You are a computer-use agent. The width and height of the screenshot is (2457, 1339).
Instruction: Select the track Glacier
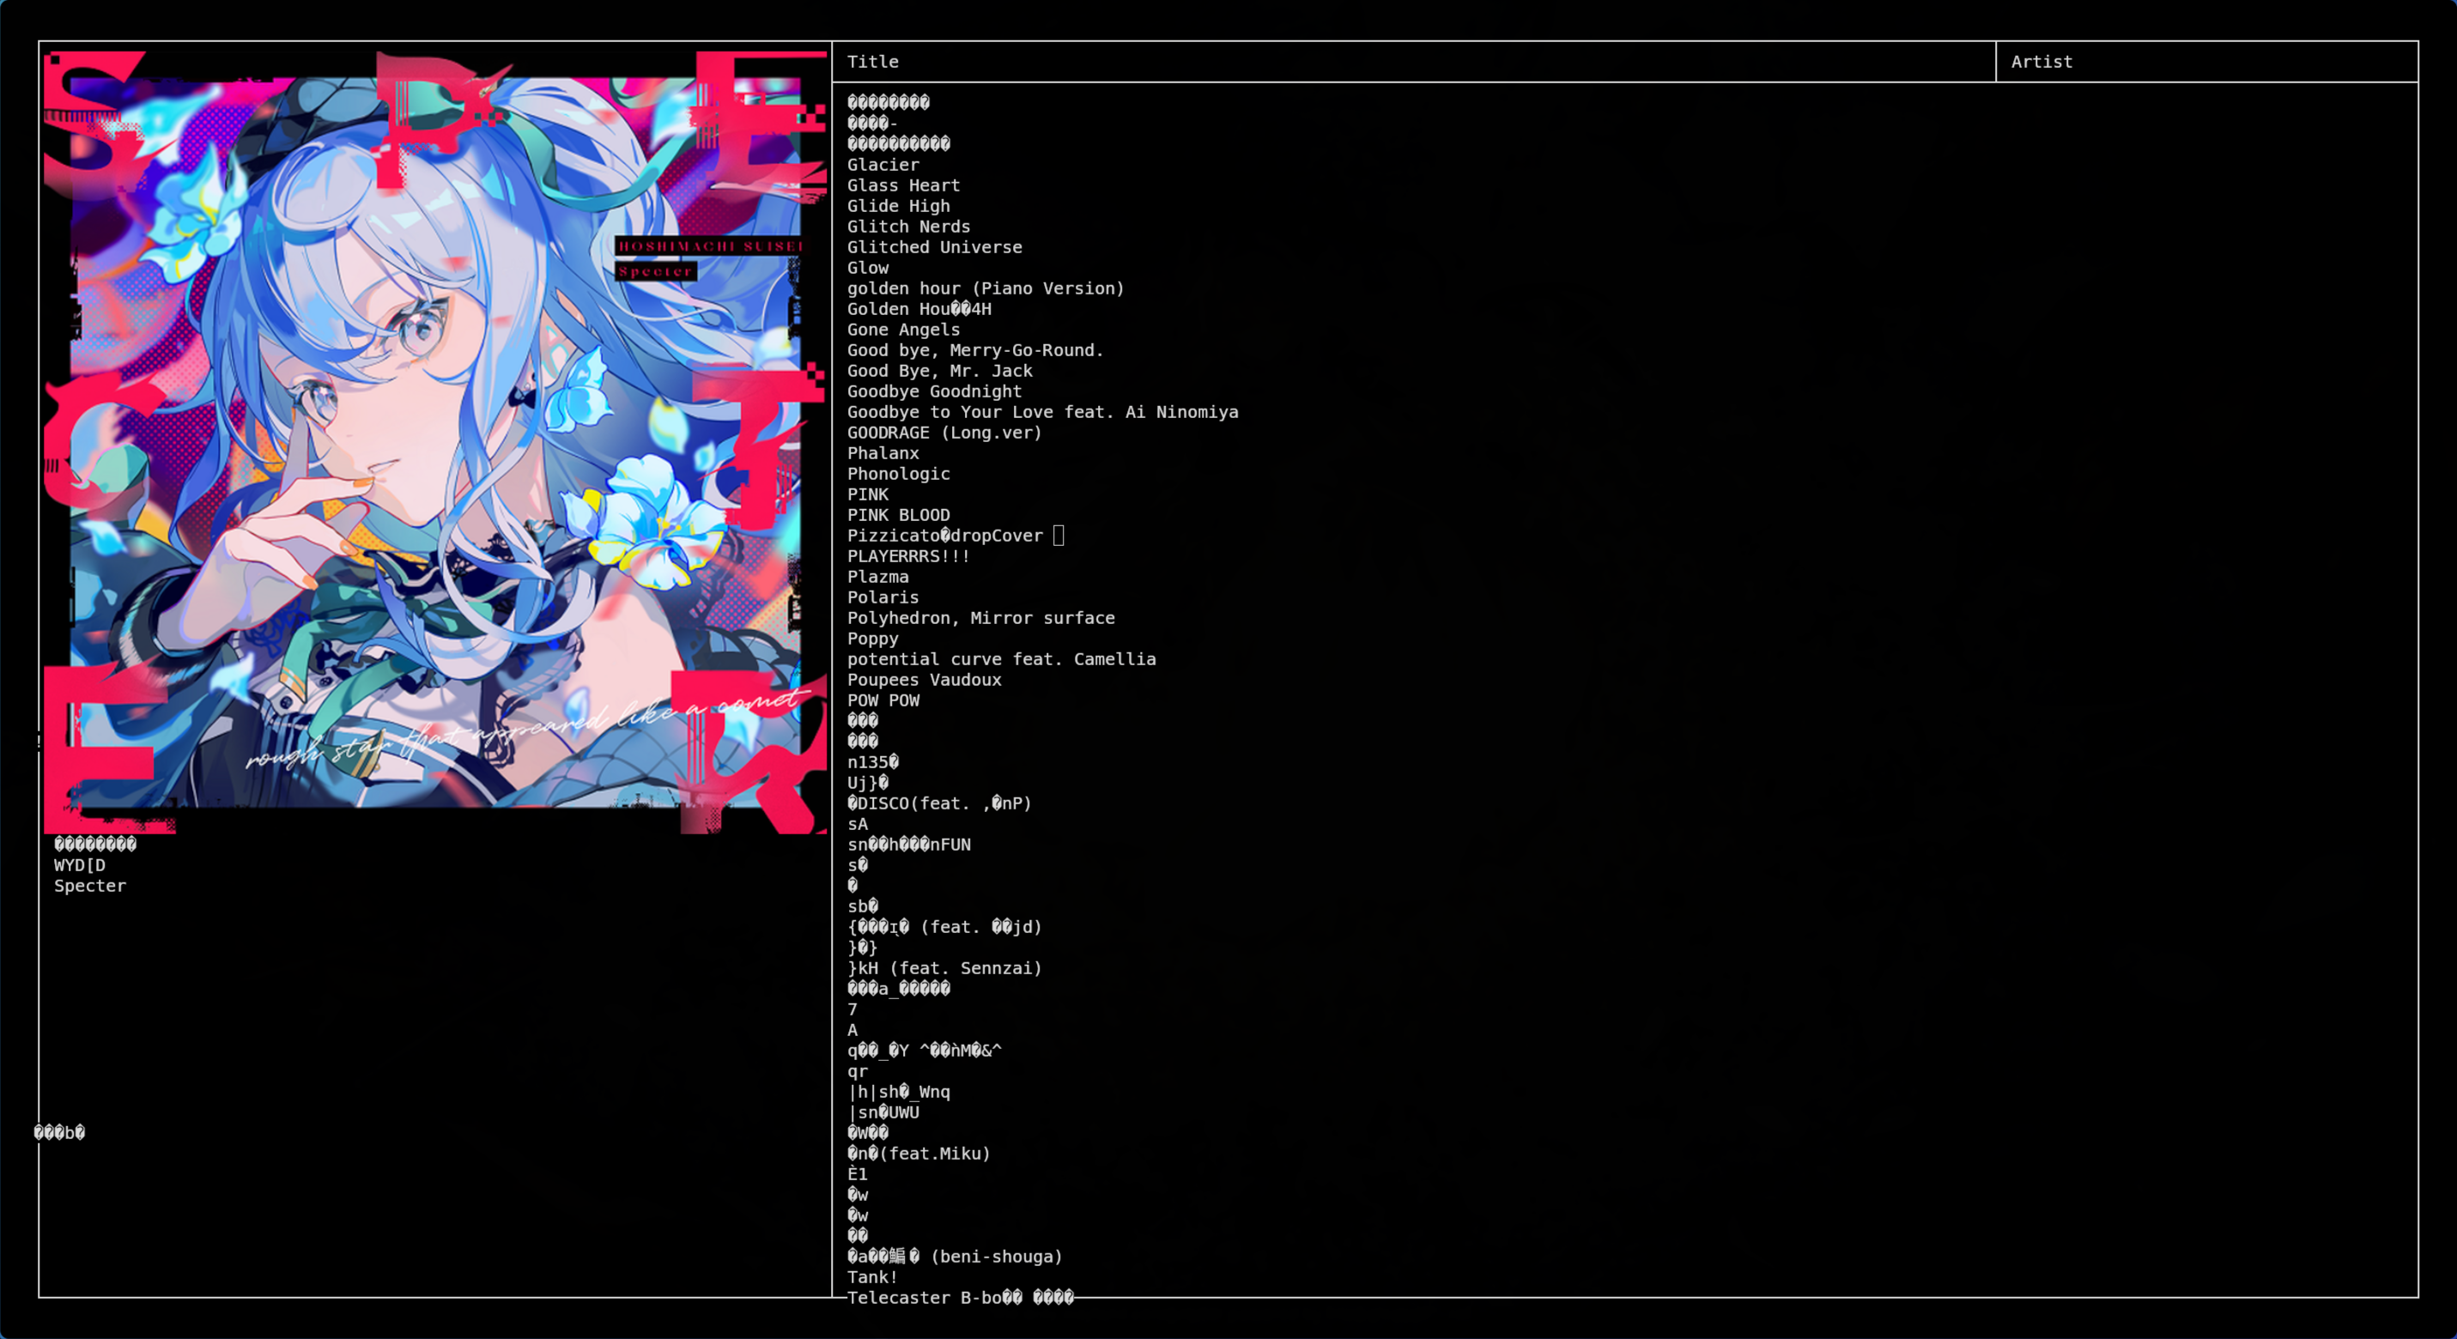point(883,165)
